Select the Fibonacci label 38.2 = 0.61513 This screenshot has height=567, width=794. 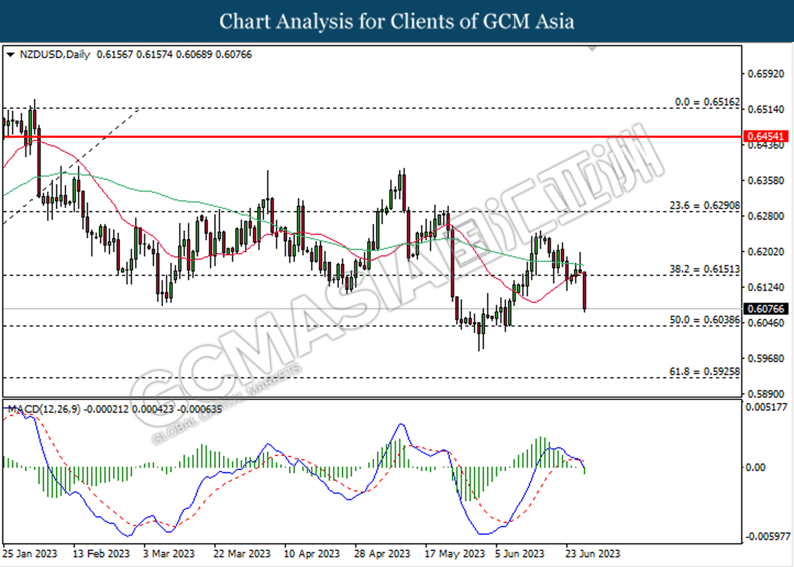pyautogui.click(x=705, y=269)
